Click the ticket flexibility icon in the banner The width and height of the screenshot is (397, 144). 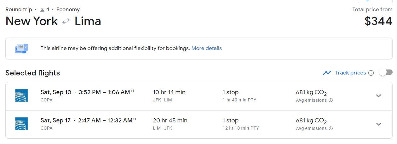coord(21,49)
